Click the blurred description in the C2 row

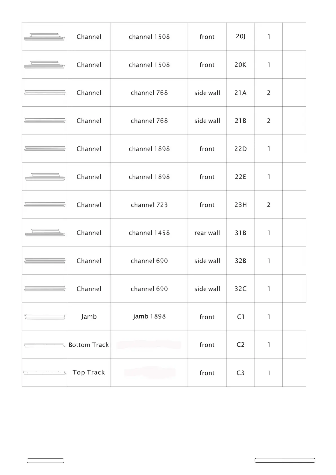click(149, 345)
